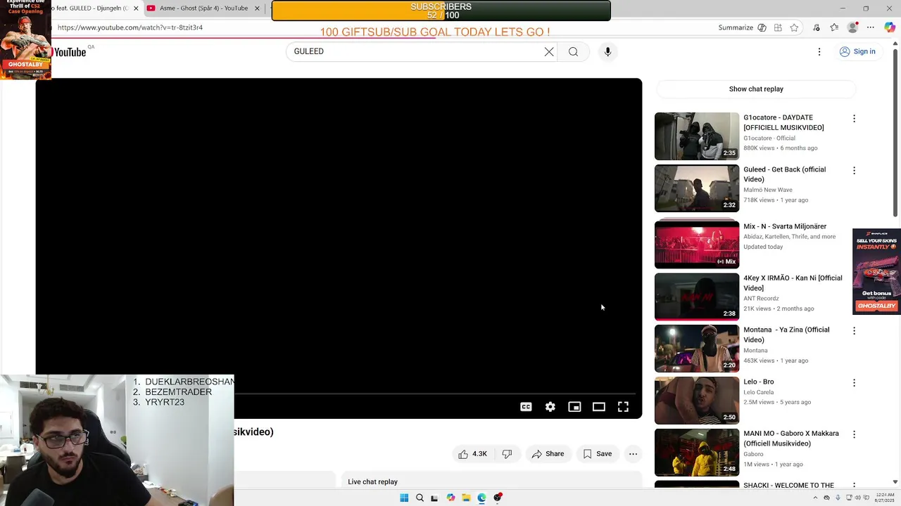
Task: Open options menu for G1ocatore - DAYDATE
Action: (854, 119)
